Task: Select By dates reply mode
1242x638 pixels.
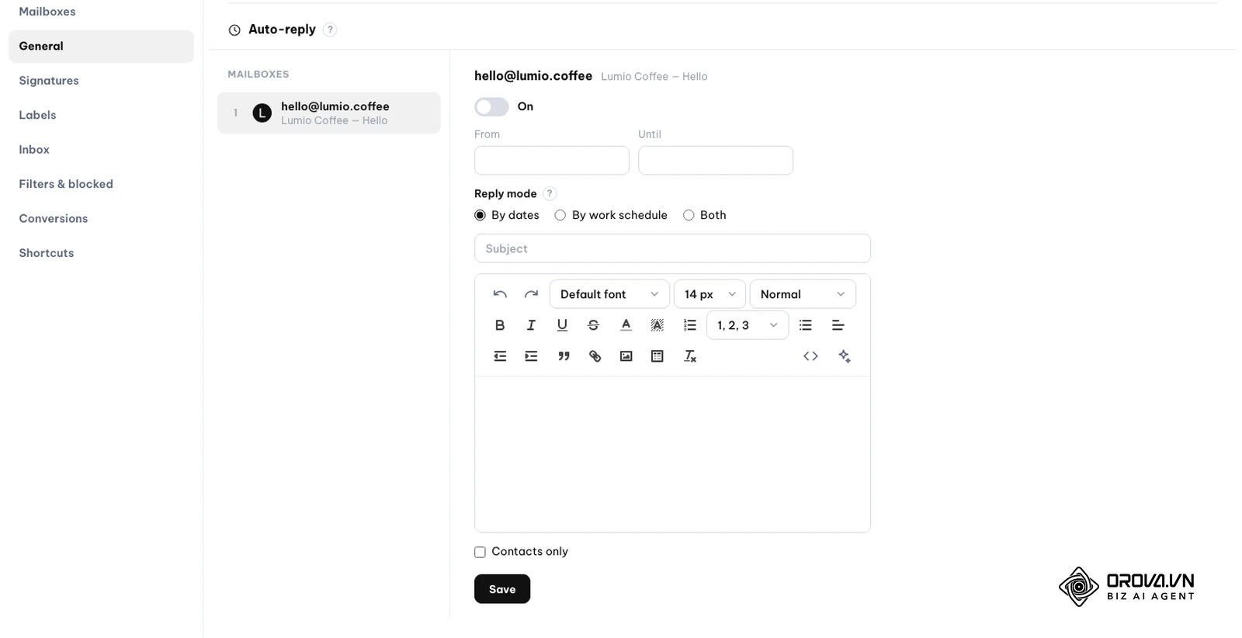Action: point(480,215)
